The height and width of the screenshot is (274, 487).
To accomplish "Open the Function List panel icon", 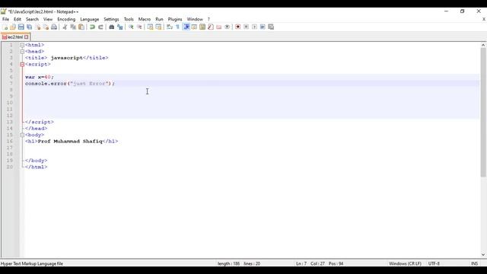I will [211, 27].
